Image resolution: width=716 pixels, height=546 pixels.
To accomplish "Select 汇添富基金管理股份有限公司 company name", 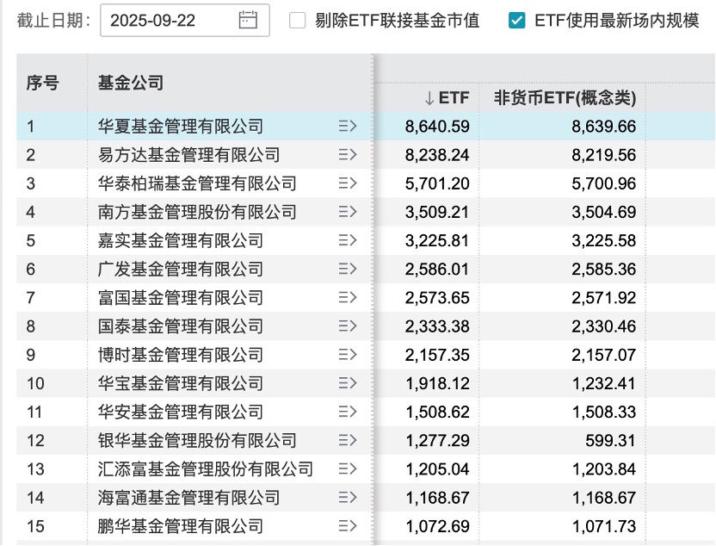I will coord(206,468).
